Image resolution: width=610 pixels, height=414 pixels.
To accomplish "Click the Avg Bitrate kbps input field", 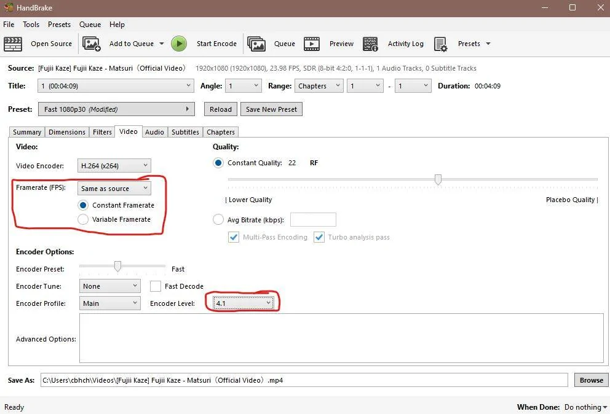I will 313,220.
